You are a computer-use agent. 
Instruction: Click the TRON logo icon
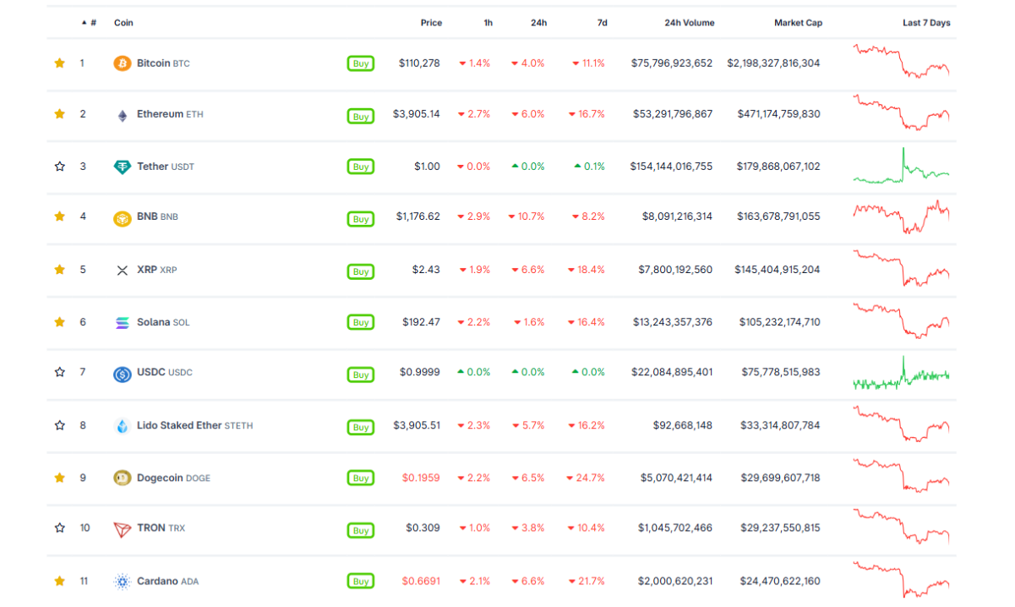[123, 529]
